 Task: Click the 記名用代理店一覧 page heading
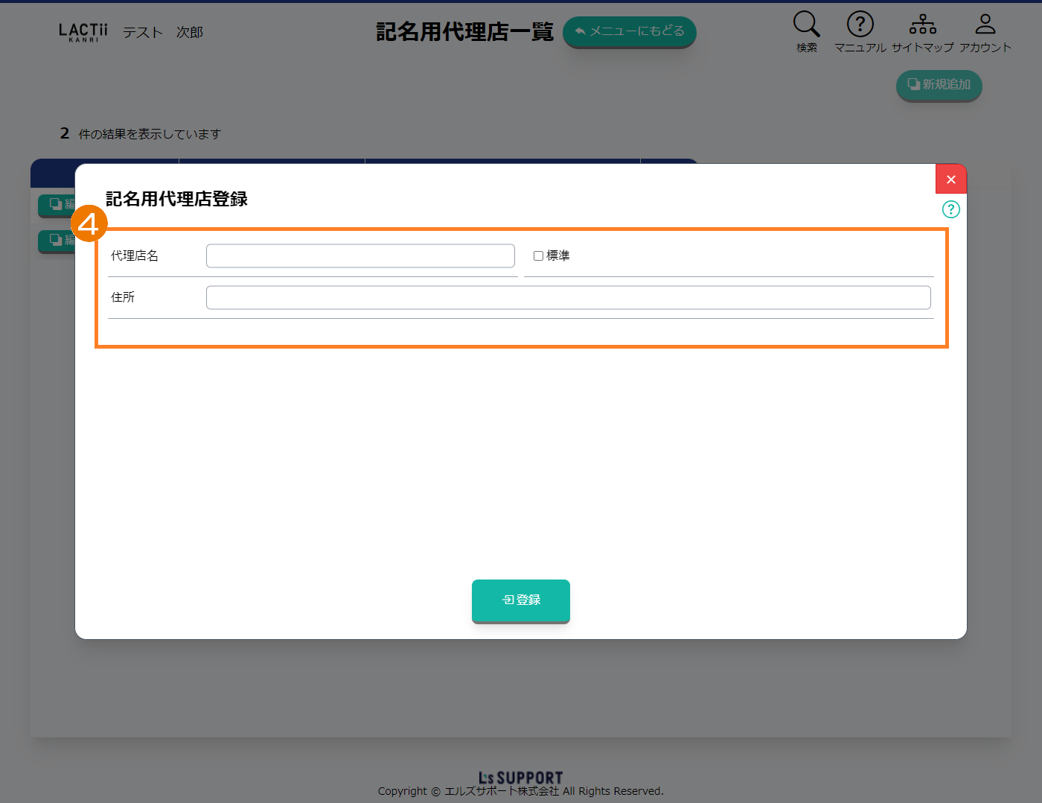464,32
